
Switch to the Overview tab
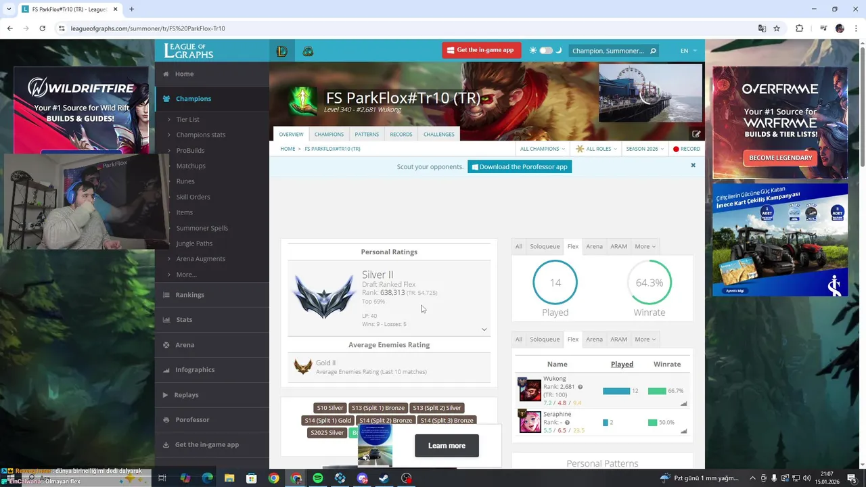(x=291, y=134)
